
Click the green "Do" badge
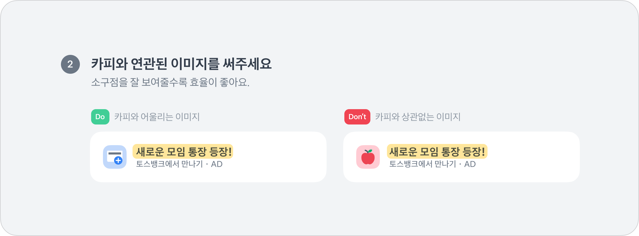click(100, 117)
